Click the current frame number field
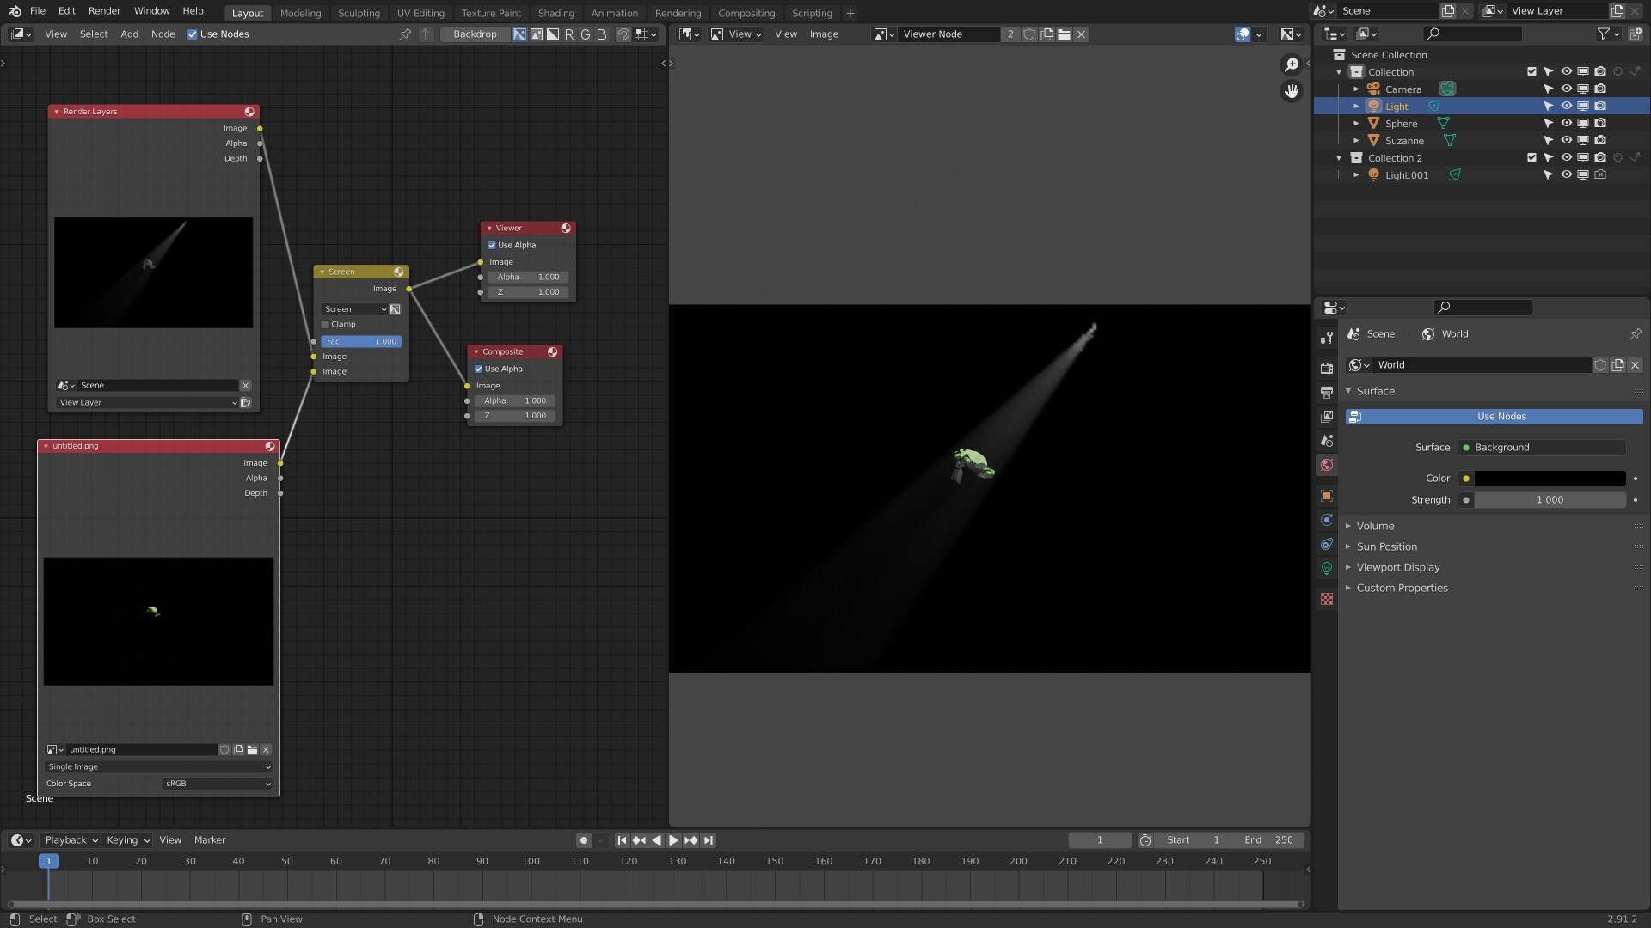This screenshot has height=928, width=1651. [1100, 839]
